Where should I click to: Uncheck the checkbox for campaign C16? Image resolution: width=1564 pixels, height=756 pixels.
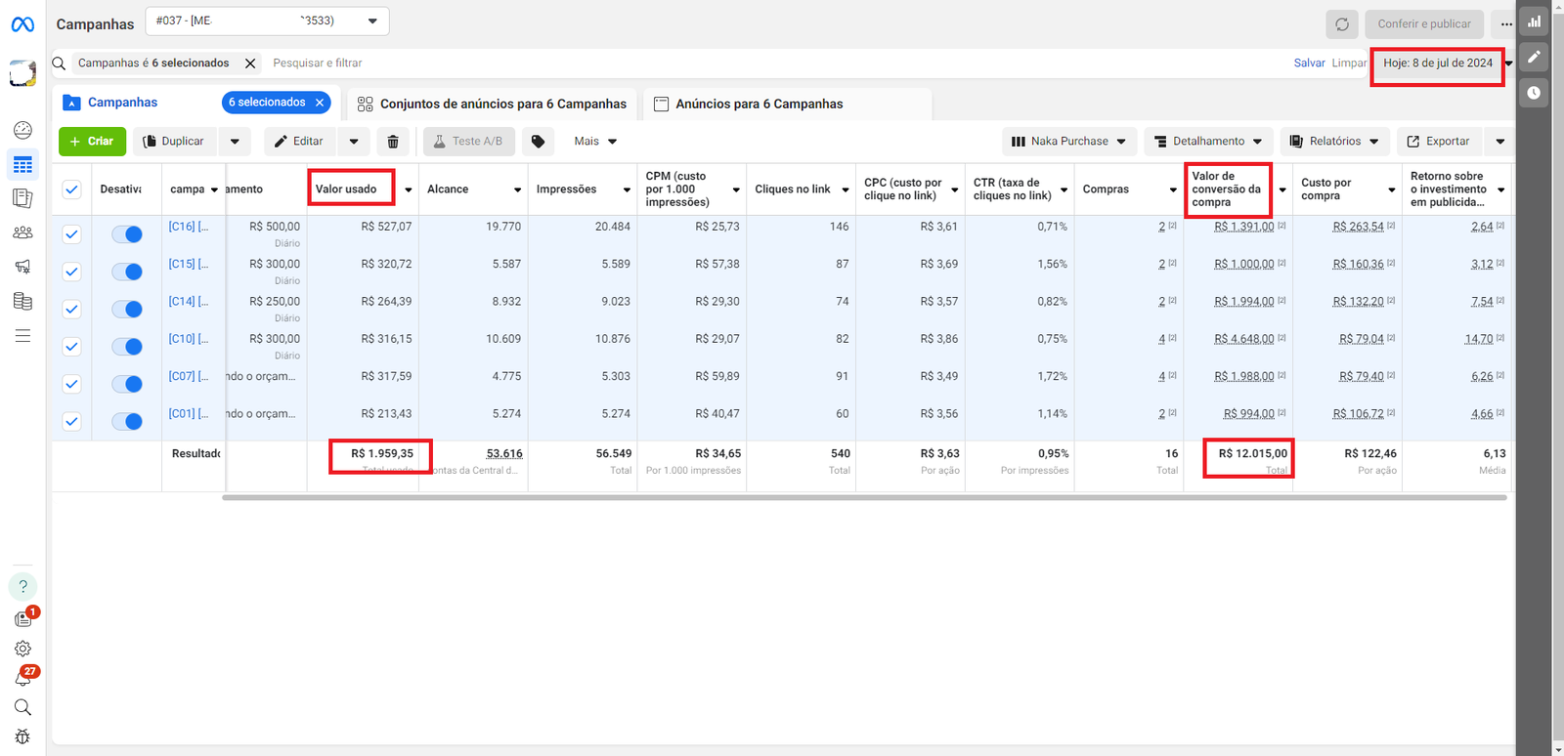pyautogui.click(x=71, y=234)
